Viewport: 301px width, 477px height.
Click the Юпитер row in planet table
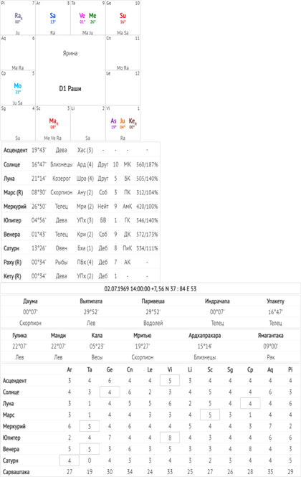pos(80,220)
